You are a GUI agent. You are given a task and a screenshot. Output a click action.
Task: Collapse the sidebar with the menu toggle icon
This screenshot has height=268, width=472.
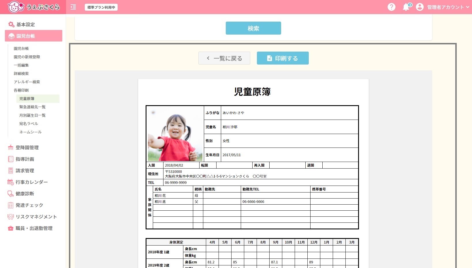click(x=73, y=7)
